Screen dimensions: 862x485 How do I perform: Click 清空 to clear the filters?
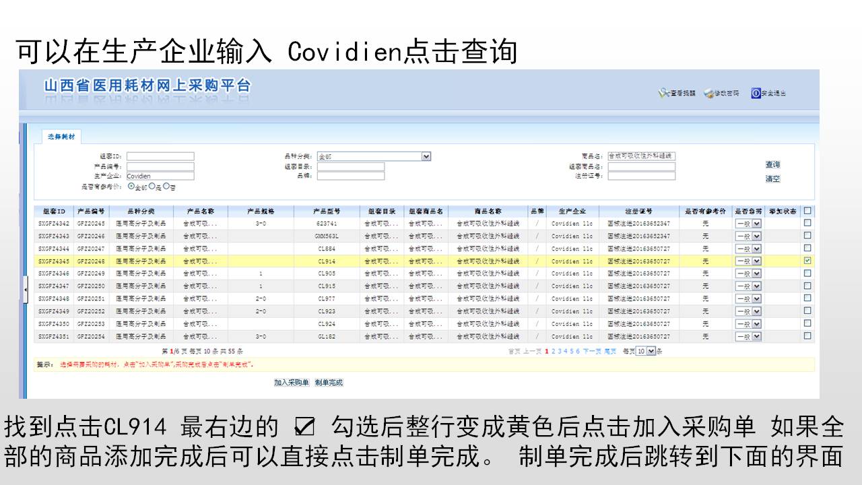(x=772, y=179)
